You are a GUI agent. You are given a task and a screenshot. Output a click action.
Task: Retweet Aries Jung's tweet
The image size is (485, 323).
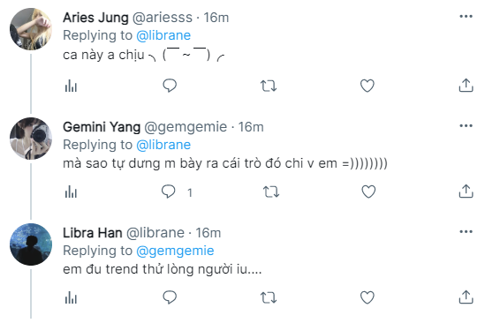(x=269, y=86)
